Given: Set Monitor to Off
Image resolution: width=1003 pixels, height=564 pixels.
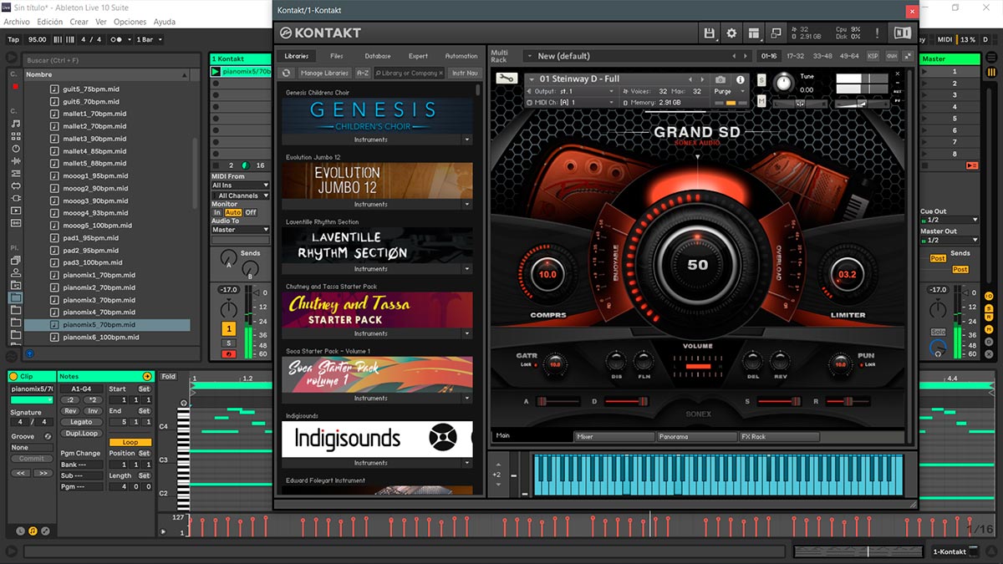Looking at the screenshot, I should pyautogui.click(x=251, y=212).
